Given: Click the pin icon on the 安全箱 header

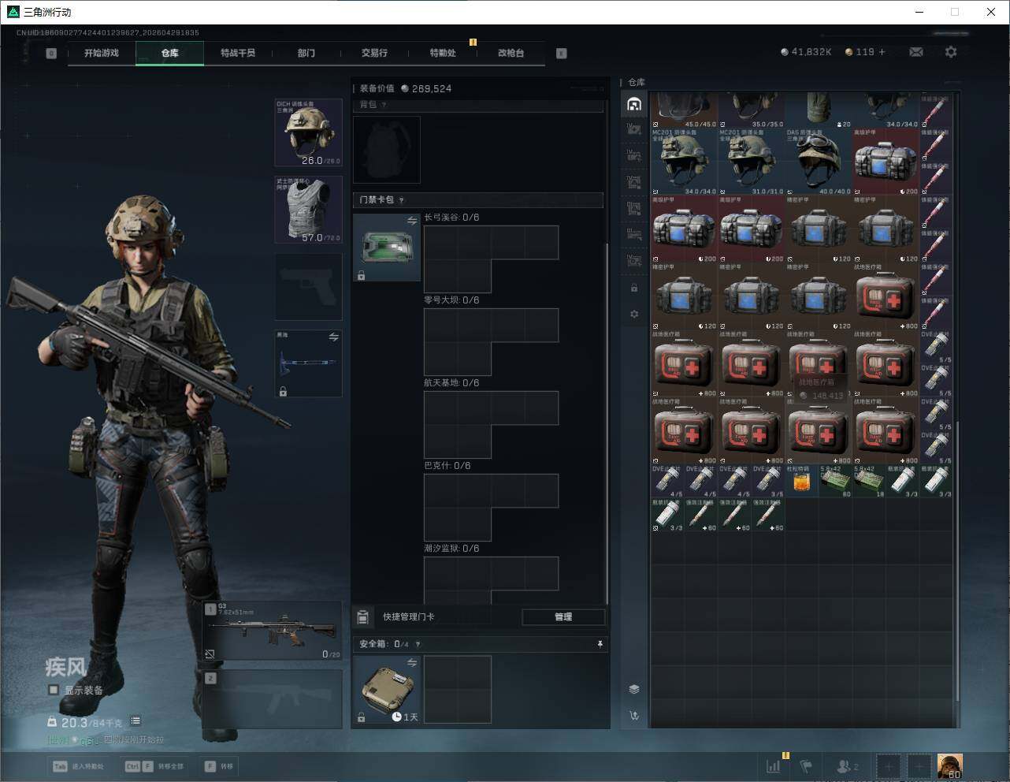Looking at the screenshot, I should 600,644.
